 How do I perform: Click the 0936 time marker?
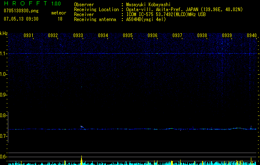coord(153,35)
